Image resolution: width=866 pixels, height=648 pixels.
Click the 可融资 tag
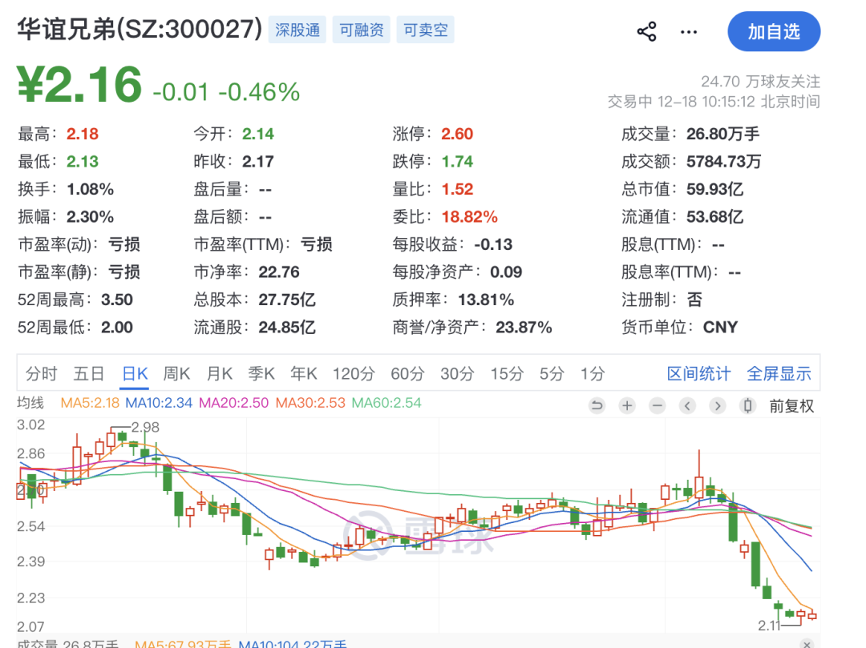tap(362, 30)
